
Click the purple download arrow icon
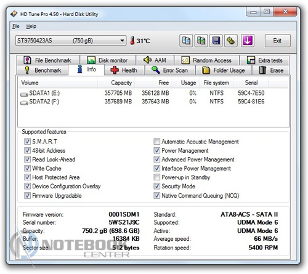tap(248, 41)
